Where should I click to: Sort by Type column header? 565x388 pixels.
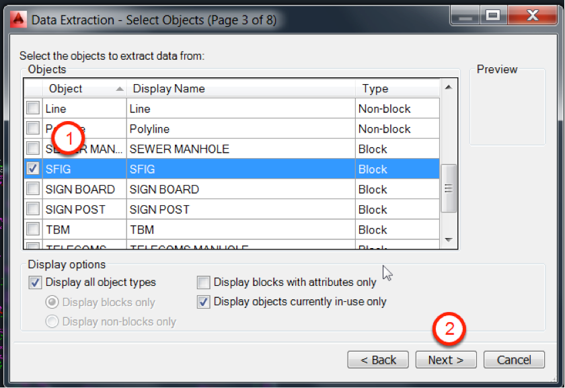pos(397,89)
